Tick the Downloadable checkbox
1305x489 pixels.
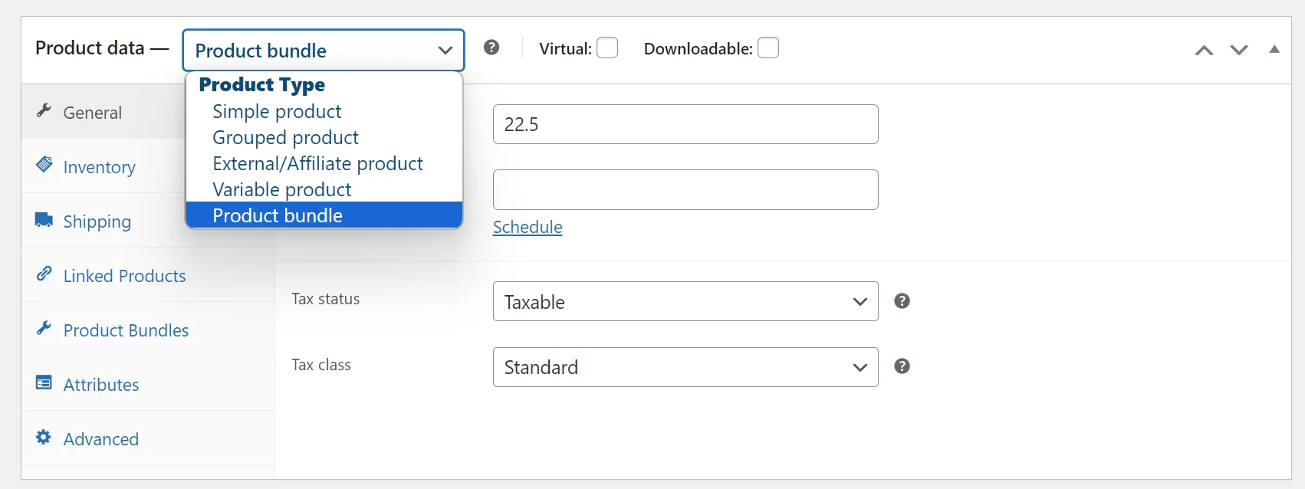(768, 48)
